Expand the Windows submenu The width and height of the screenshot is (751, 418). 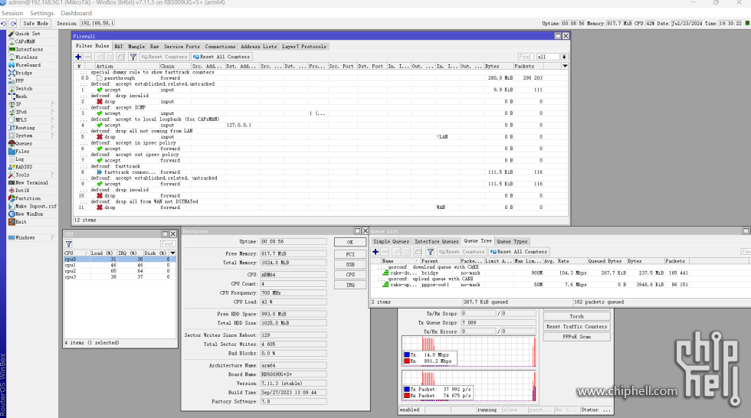pos(53,237)
